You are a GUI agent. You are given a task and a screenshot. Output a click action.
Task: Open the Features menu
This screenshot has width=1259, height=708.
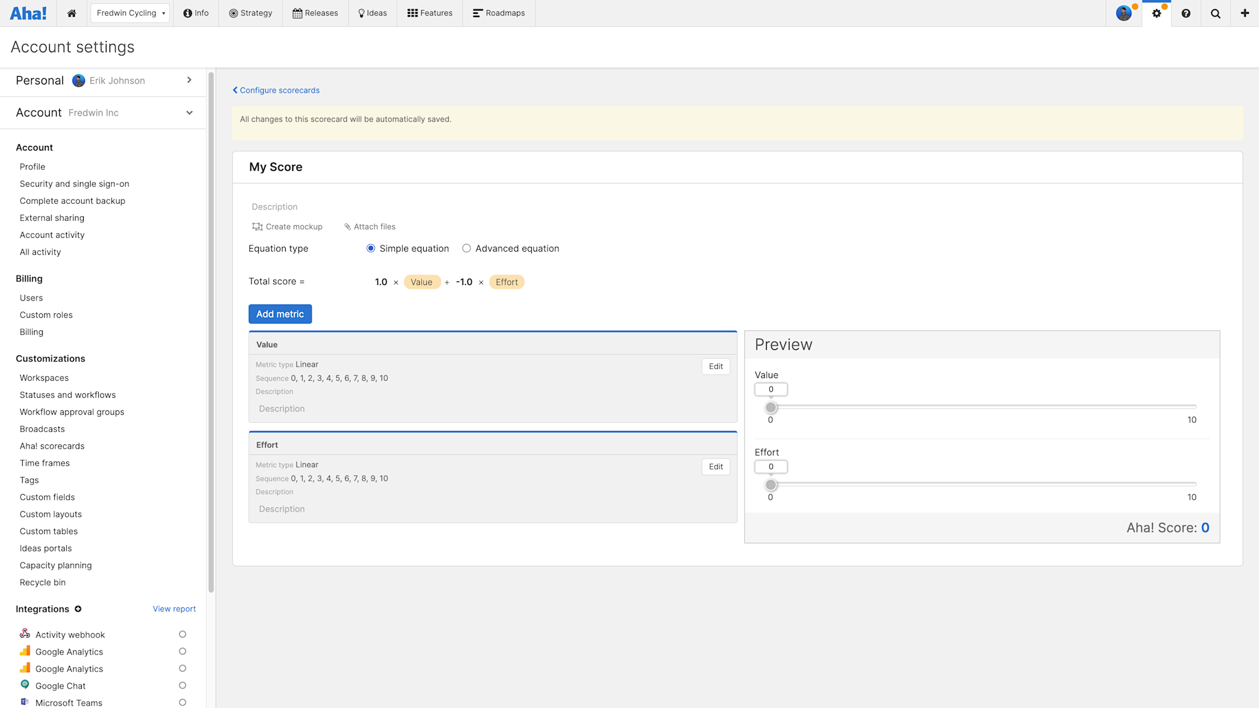(x=429, y=13)
